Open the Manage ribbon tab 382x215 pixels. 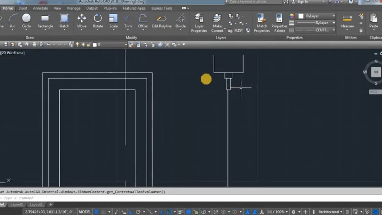74,8
